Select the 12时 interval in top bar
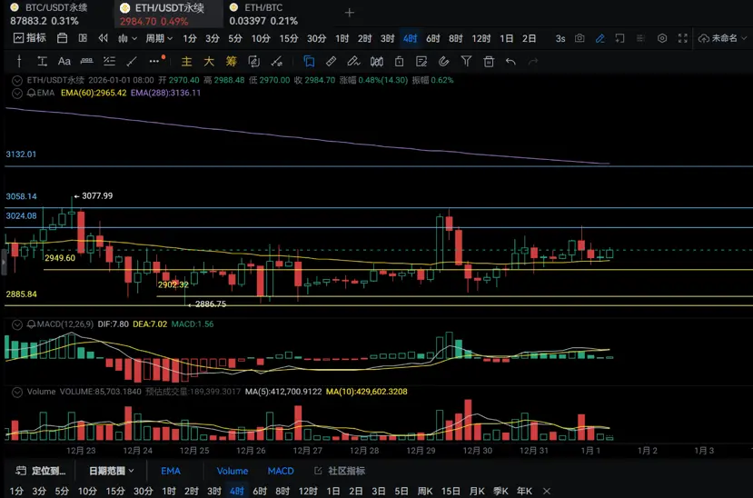 tap(481, 38)
